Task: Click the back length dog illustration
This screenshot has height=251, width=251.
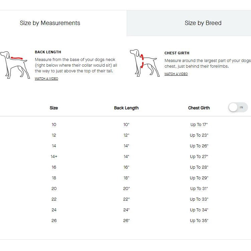Action: (14, 64)
